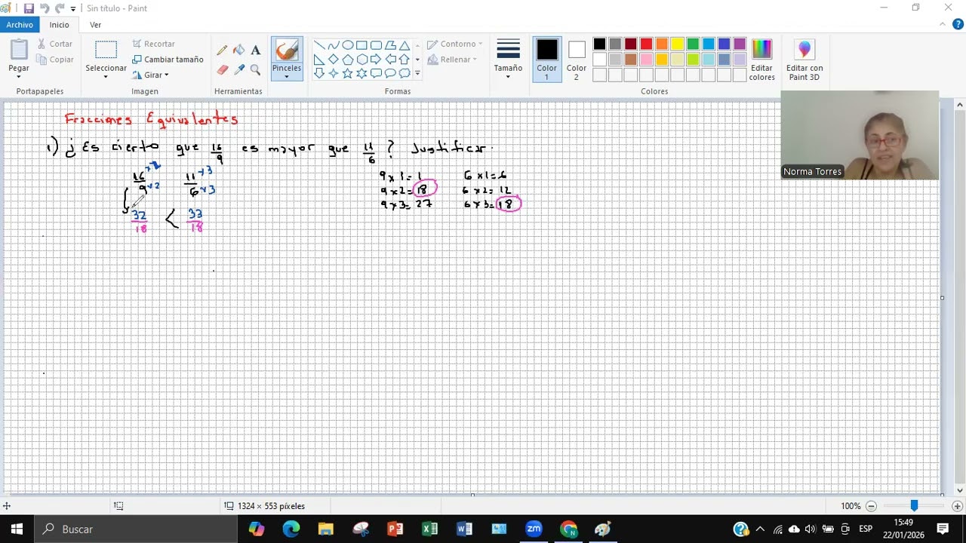This screenshot has width=966, height=543.
Task: Click Cambiar tamaño button
Action: pyautogui.click(x=168, y=60)
